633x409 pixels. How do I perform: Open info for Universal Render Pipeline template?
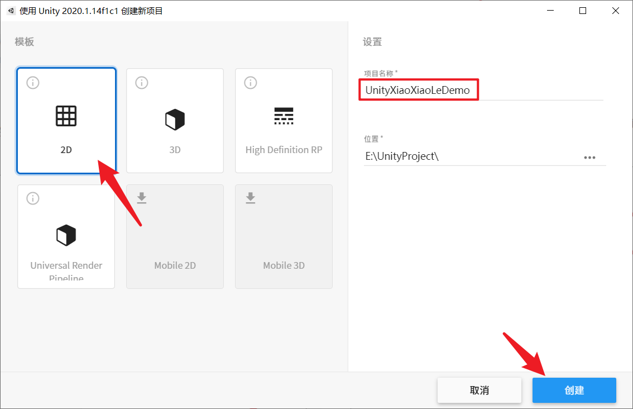33,198
